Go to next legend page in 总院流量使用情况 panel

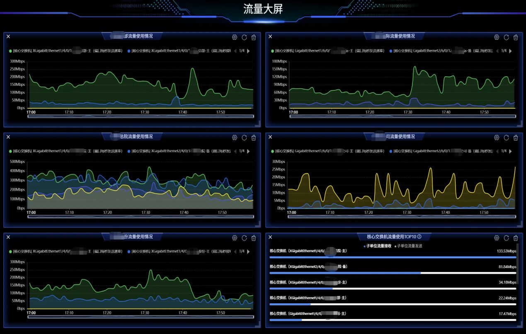[248, 151]
